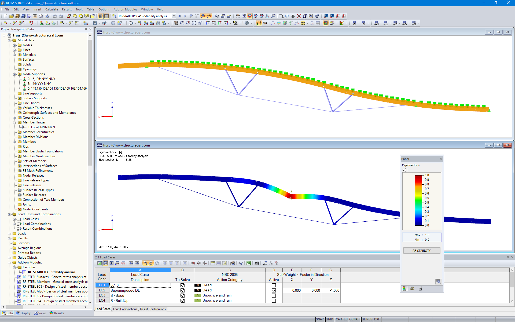Viewport: 515px width, 322px height.
Task: Collapse the Nodal Supports tree node
Action: (14, 74)
